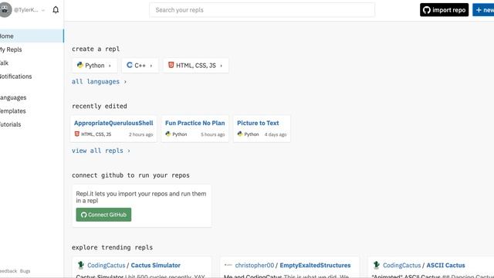
Task: Click the HTML5 shield icon in create a repl
Action: click(171, 65)
